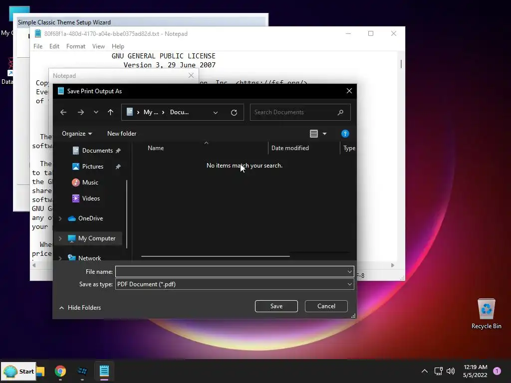
Task: Expand the OneDrive tree node
Action: pyautogui.click(x=60, y=218)
